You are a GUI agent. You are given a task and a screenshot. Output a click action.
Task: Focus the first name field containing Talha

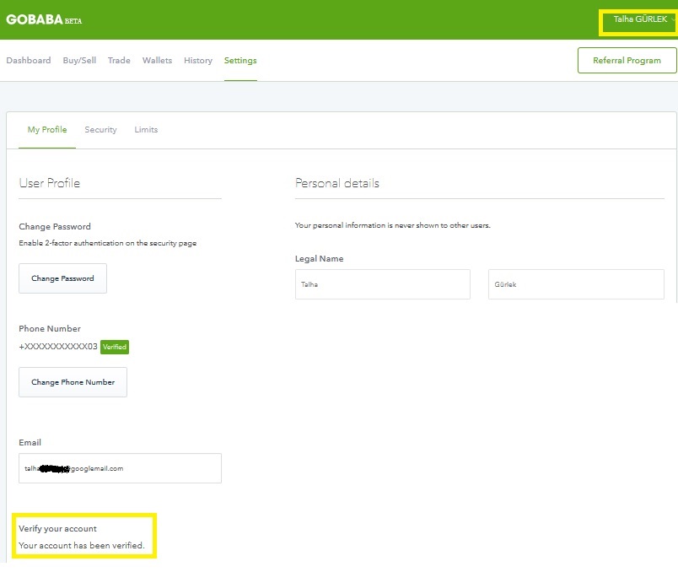(x=382, y=284)
